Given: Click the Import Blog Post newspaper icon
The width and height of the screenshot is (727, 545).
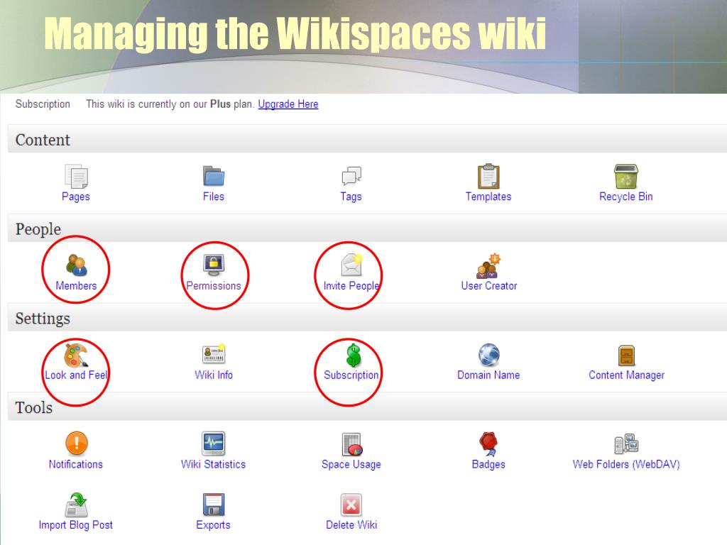Looking at the screenshot, I should (77, 505).
